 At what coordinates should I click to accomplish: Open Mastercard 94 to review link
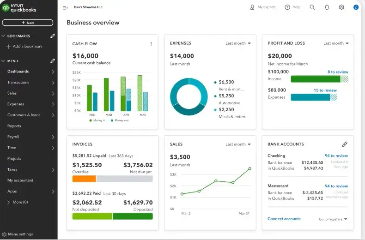(x=336, y=186)
